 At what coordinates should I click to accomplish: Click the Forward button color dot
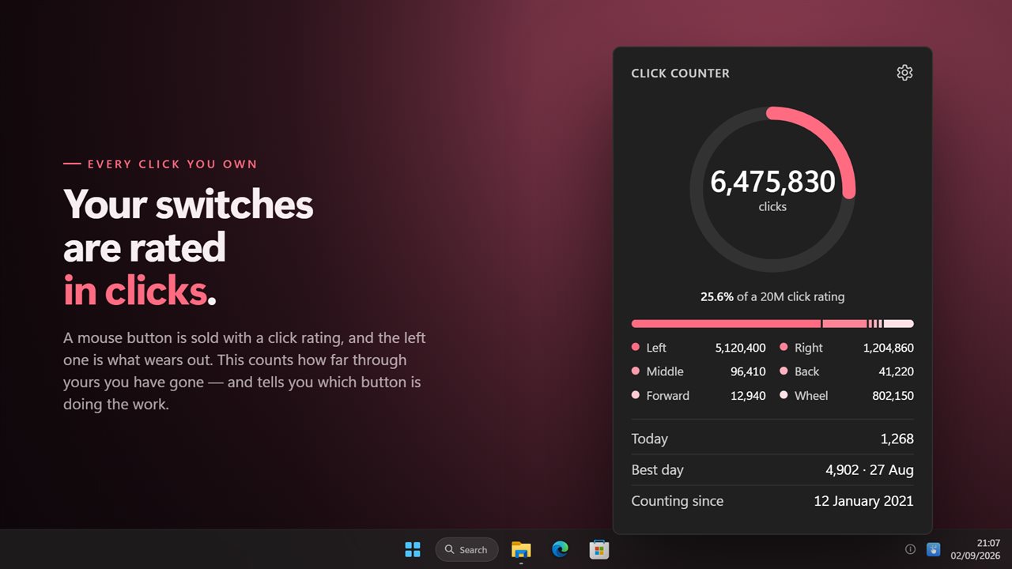click(636, 395)
